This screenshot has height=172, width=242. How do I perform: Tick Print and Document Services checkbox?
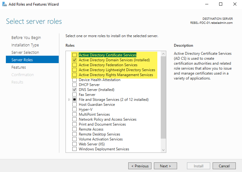74,124
